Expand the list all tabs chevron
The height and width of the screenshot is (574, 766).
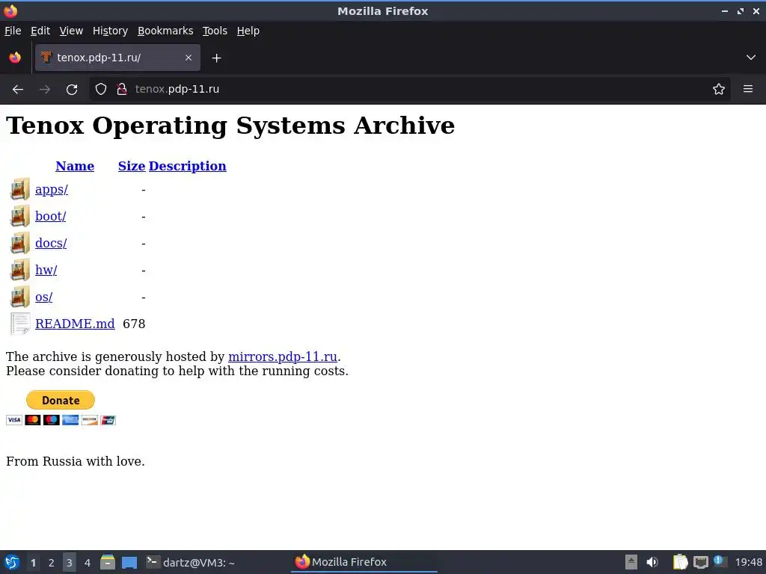coord(751,58)
